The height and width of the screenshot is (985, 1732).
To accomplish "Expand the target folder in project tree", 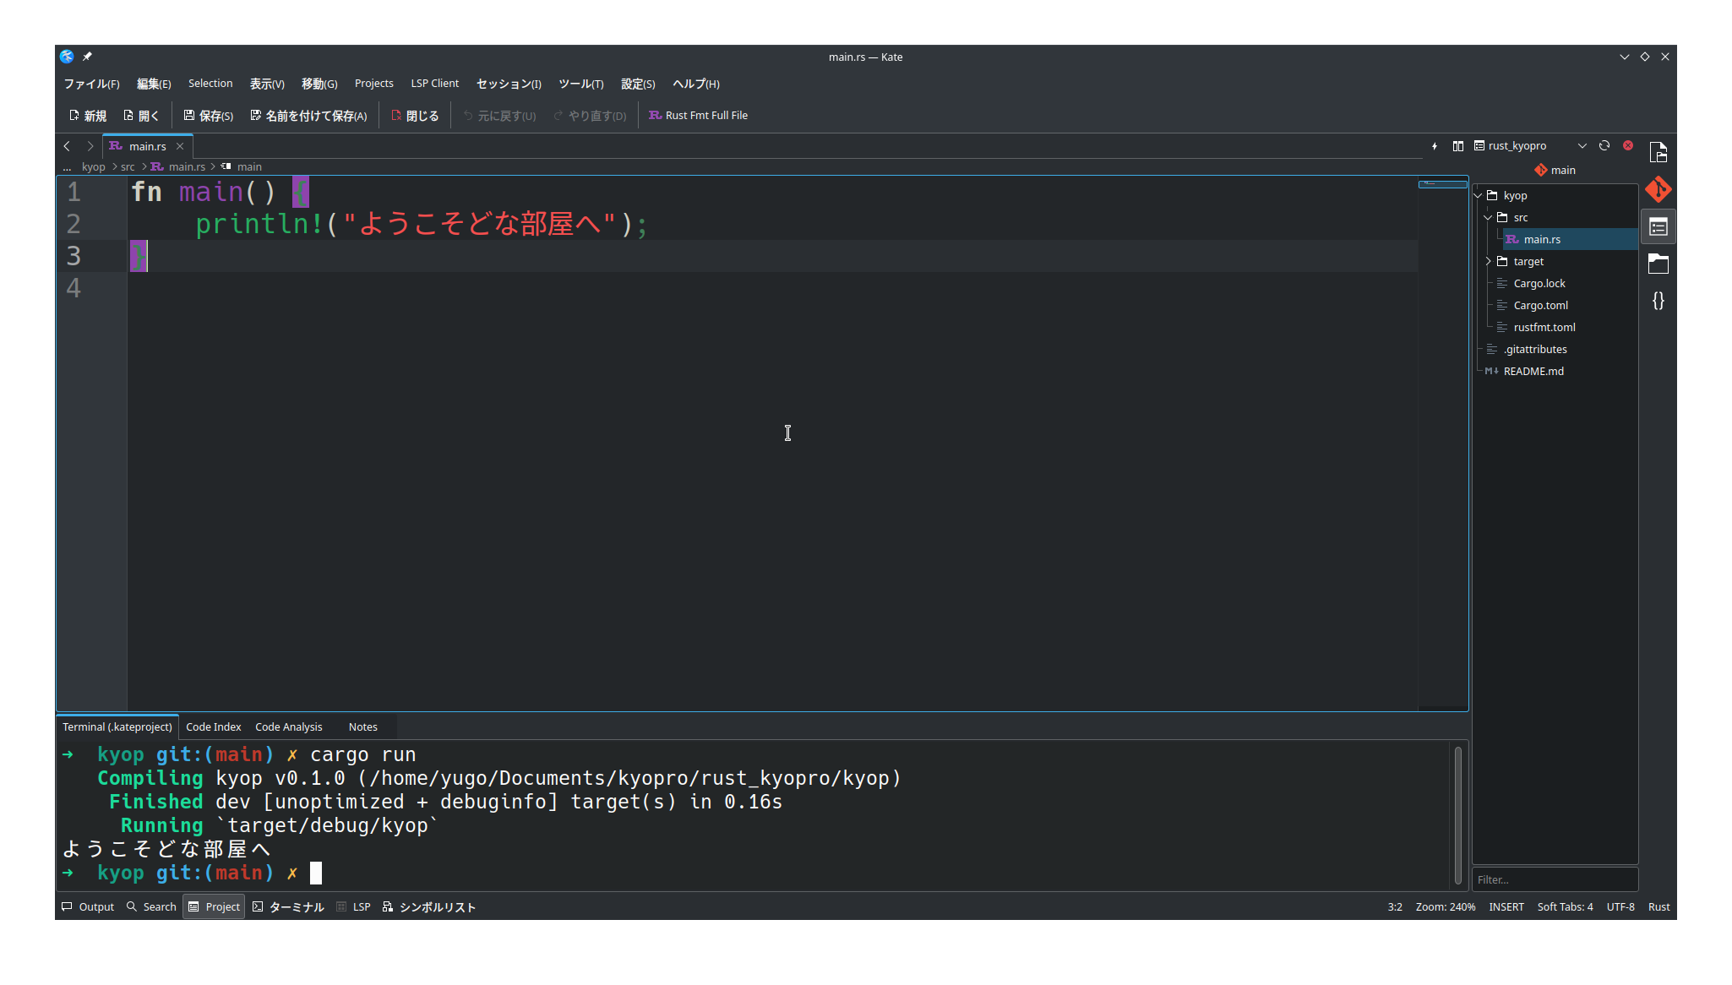I will click(1490, 260).
